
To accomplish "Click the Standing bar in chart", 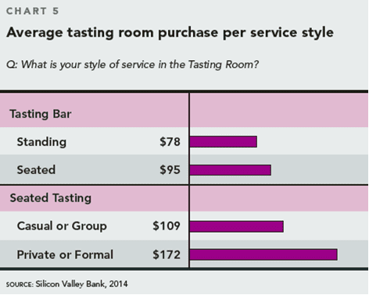I will (x=224, y=142).
